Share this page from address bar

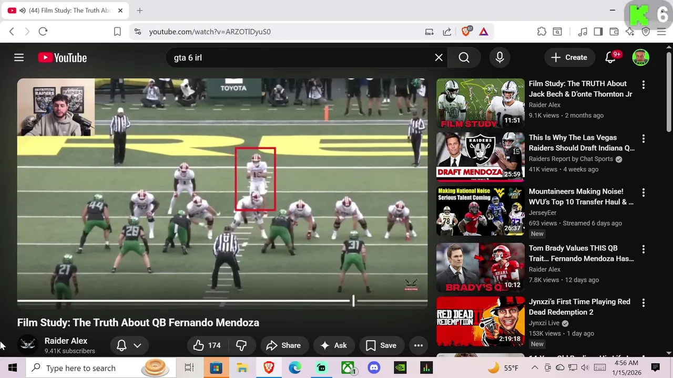[x=447, y=31]
